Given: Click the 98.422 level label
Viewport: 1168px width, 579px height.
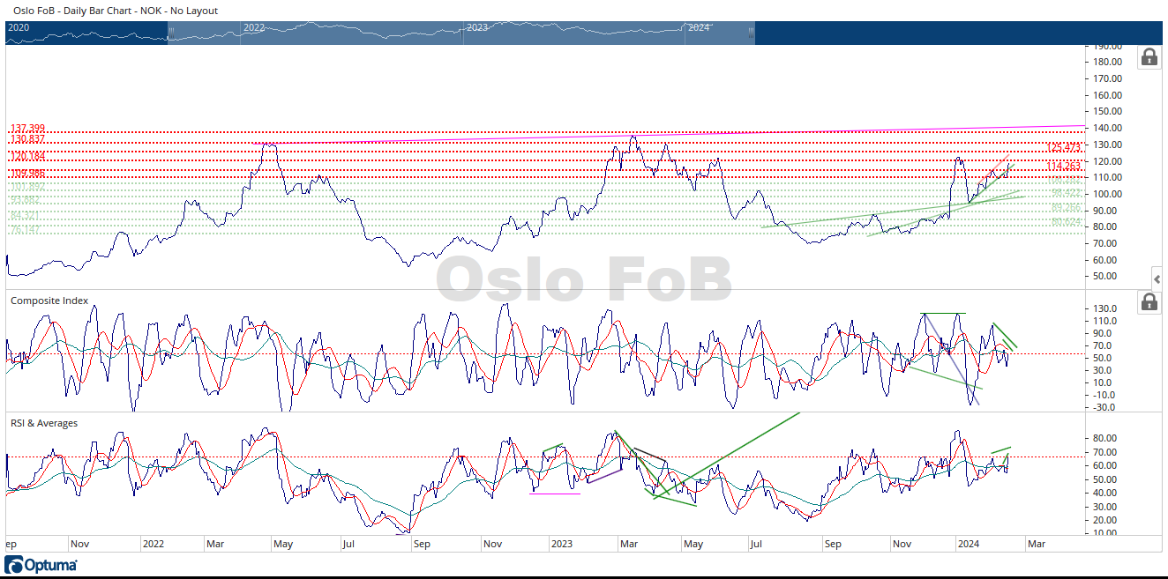Looking at the screenshot, I should 1067,192.
